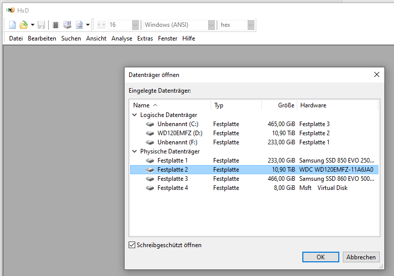Sort list by the Hardware column header

tap(338, 105)
